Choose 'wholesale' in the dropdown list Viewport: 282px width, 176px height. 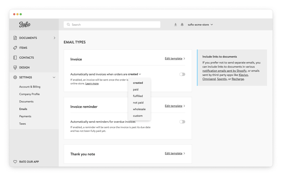pyautogui.click(x=139, y=109)
